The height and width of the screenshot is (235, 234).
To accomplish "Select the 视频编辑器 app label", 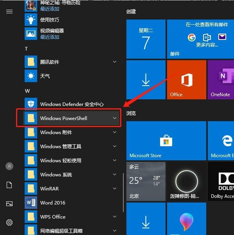I will [x=52, y=31].
